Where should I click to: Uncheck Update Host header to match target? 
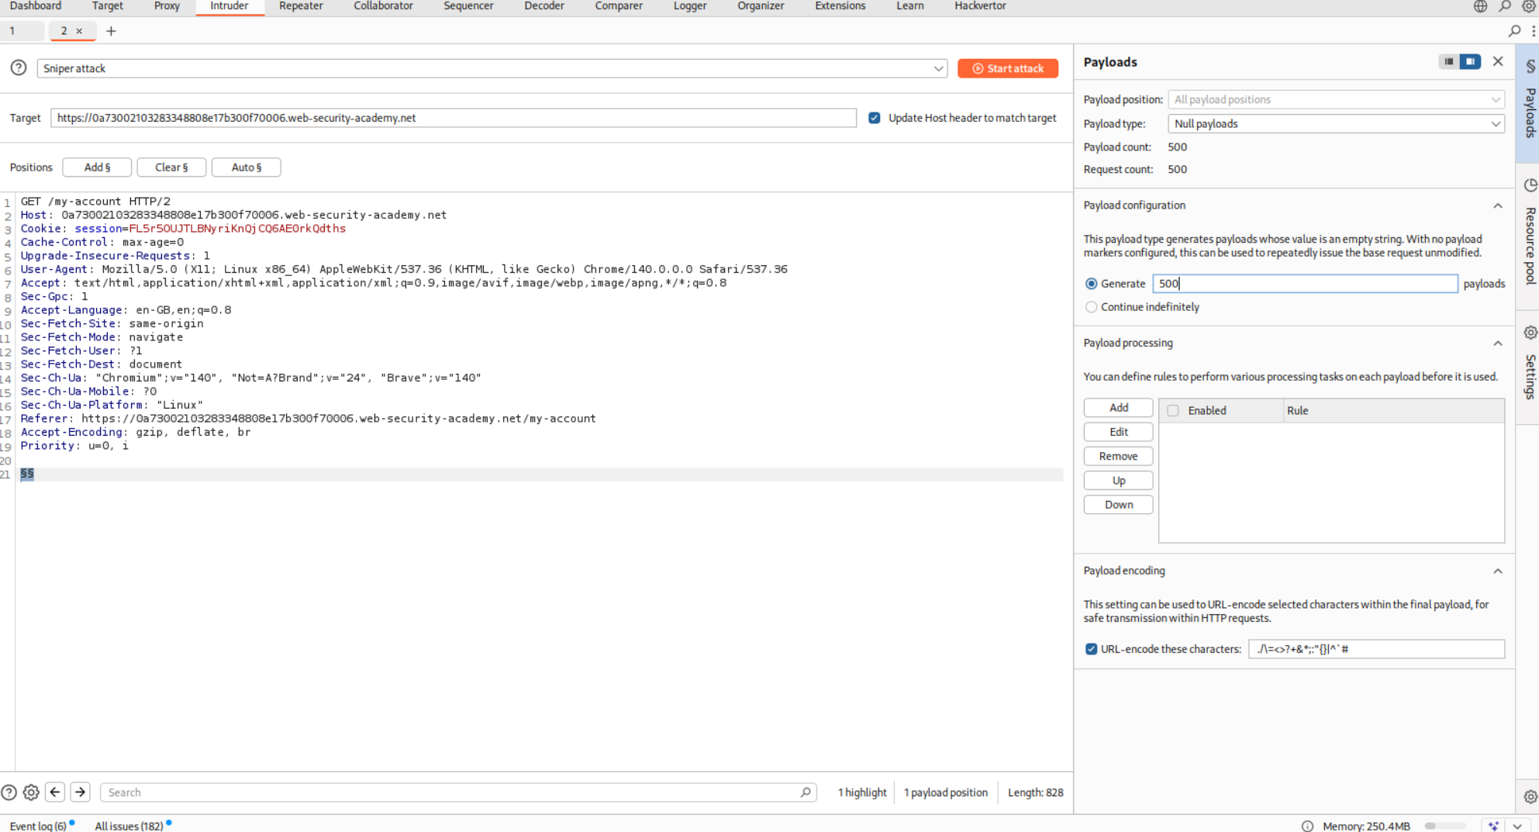pos(875,118)
